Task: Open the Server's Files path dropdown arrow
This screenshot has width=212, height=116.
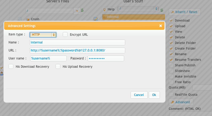Action: [77, 11]
